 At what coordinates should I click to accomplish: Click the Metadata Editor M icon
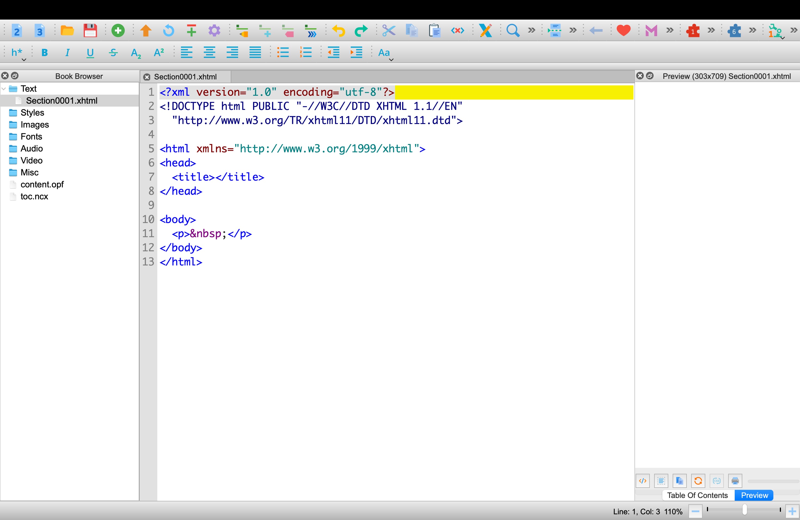point(651,30)
